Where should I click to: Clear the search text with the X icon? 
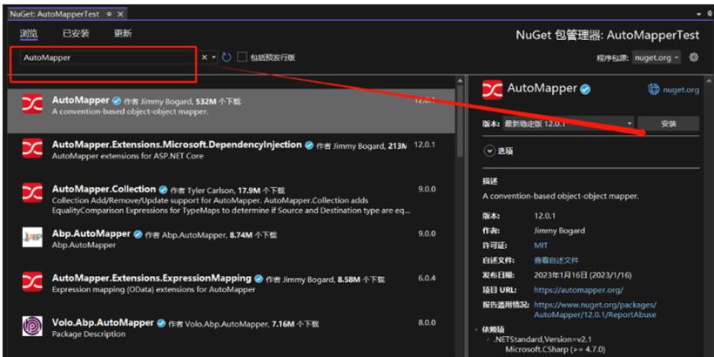pyautogui.click(x=205, y=57)
